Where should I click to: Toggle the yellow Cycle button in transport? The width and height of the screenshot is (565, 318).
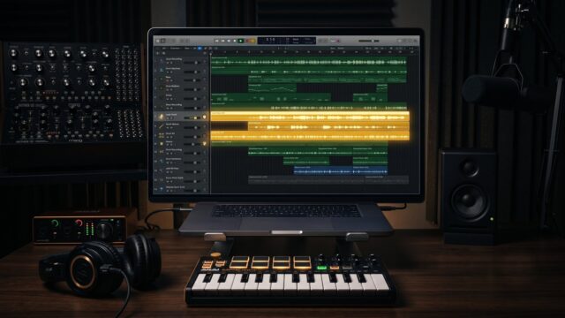(253, 41)
